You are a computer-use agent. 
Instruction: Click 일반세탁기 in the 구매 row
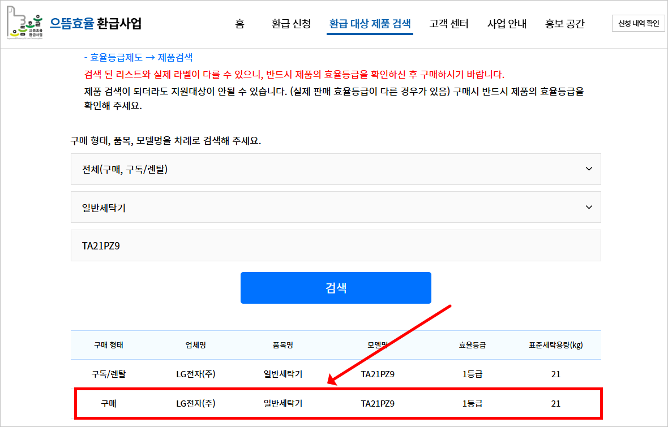click(283, 404)
